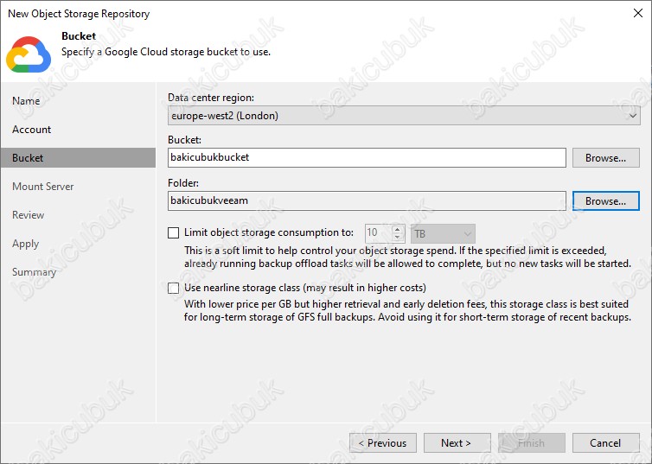The image size is (652, 464).
Task: Select the Summary wizard step
Action: [x=34, y=272]
